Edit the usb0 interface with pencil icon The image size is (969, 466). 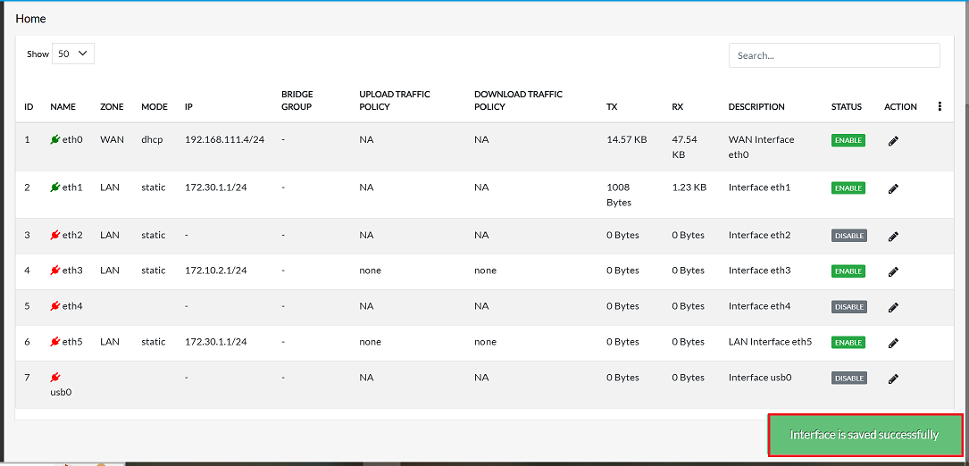(x=892, y=379)
